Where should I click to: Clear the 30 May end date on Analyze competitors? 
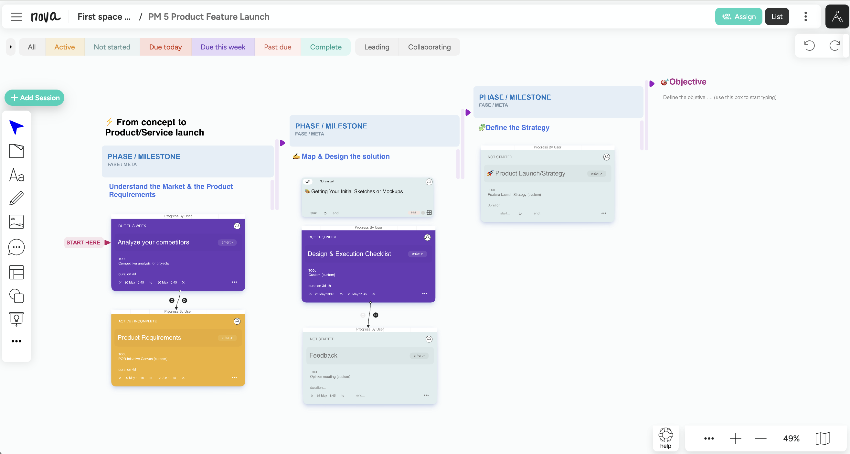point(183,282)
